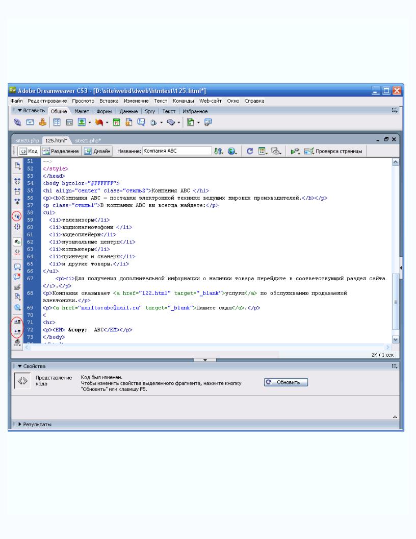
Task: Switch to Разделение split view
Action: click(x=61, y=151)
